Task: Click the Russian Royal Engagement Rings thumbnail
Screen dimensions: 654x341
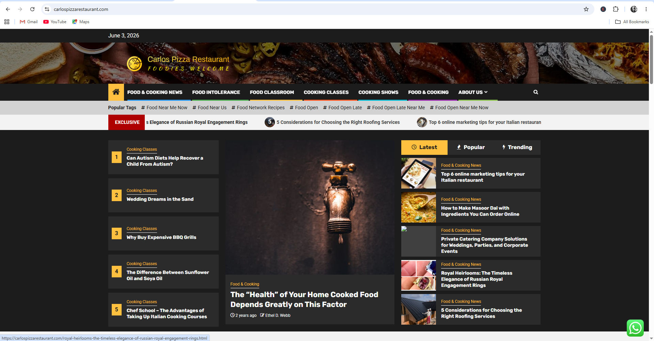Action: click(419, 275)
